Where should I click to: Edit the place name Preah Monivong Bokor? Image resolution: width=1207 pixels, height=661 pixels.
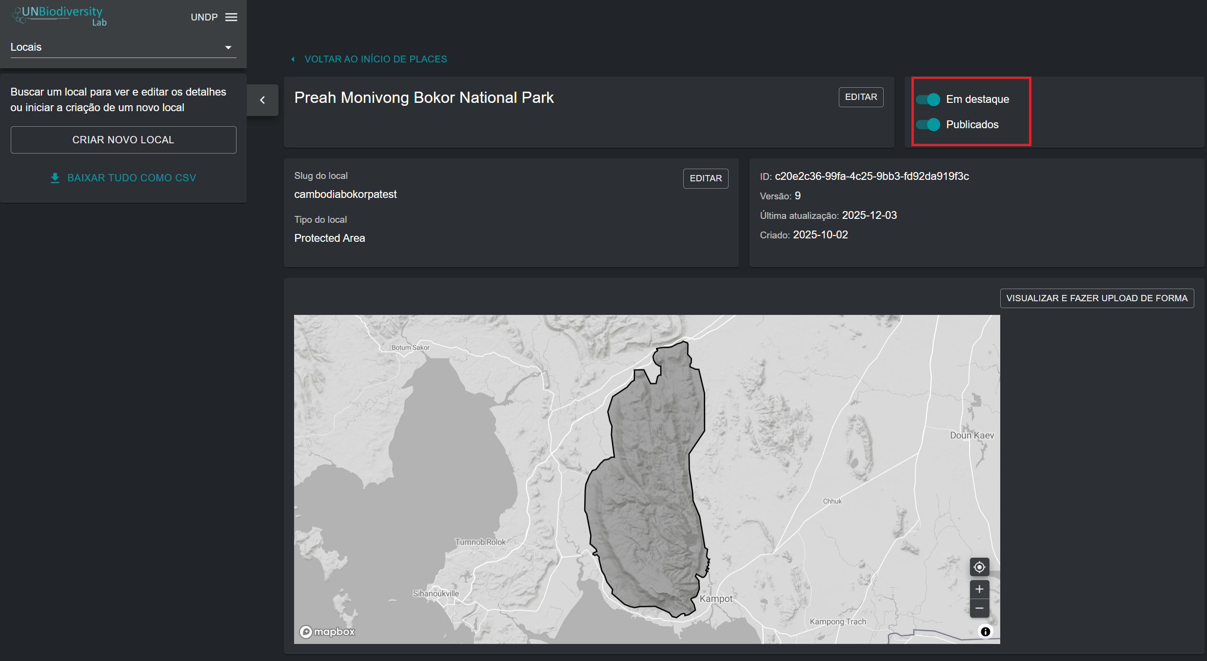(x=861, y=97)
